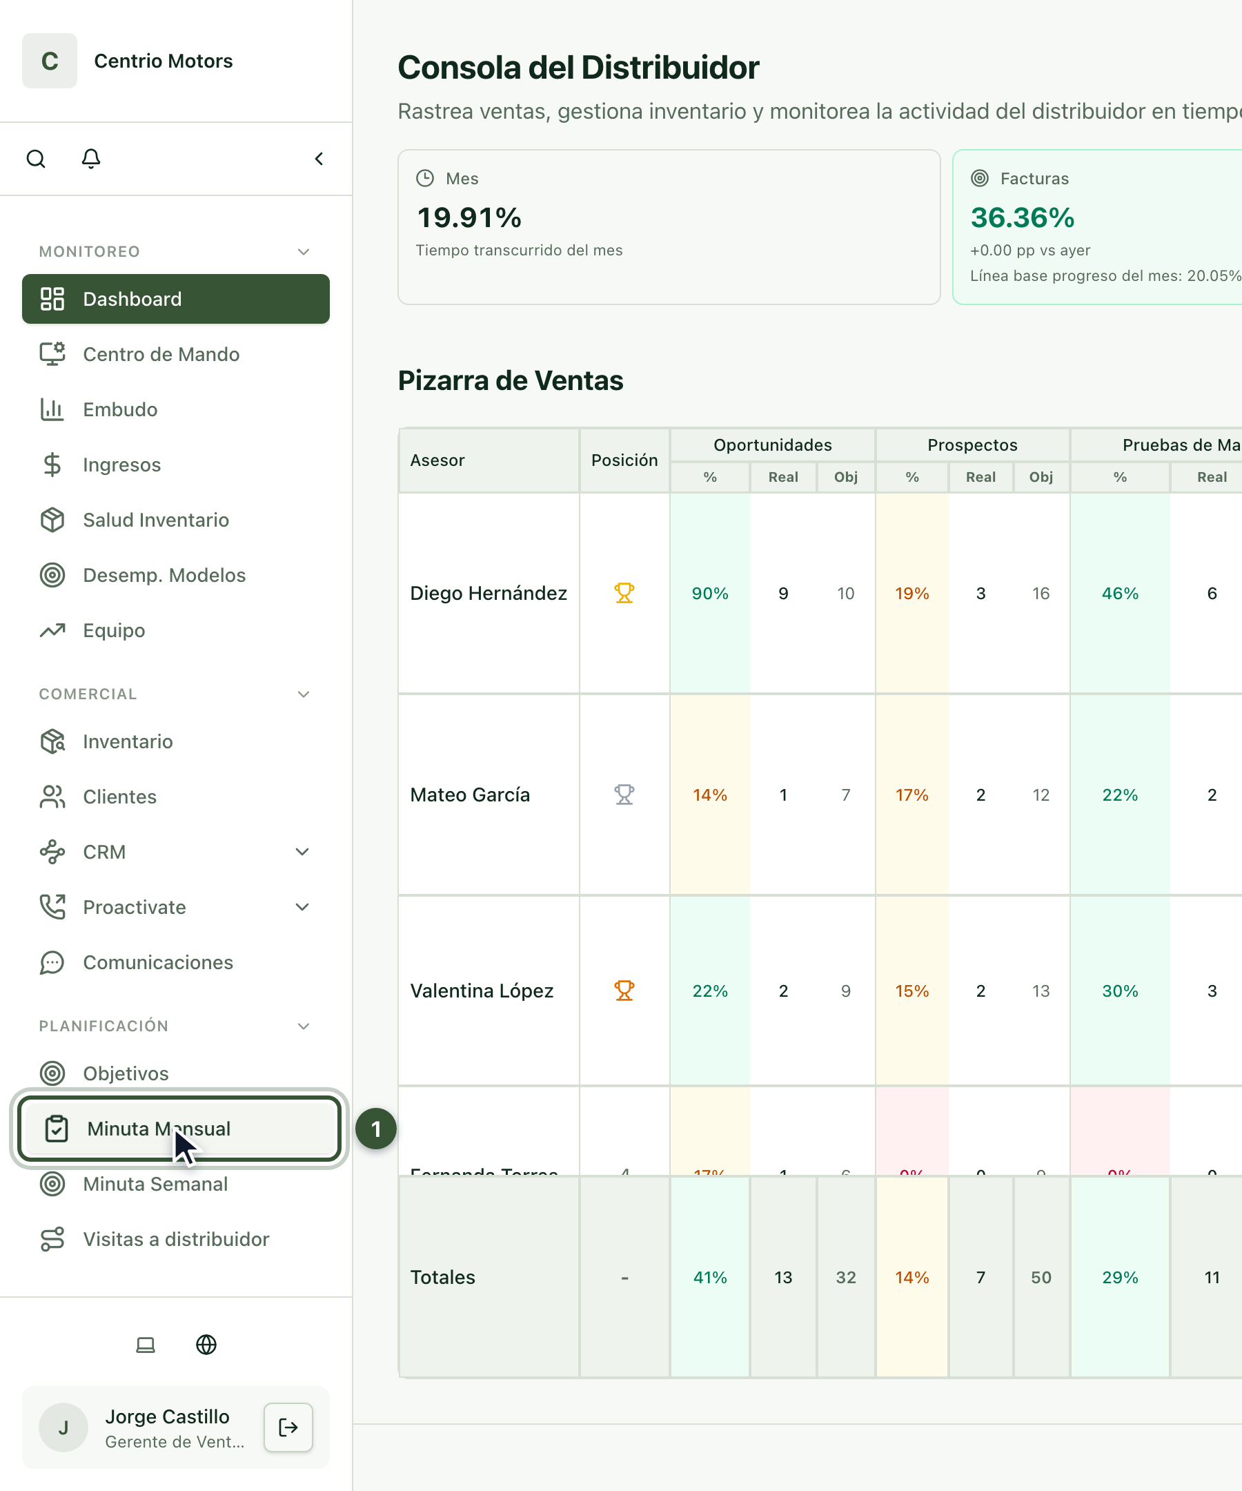1242x1491 pixels.
Task: Click the search magnifier icon
Action: click(x=35, y=158)
